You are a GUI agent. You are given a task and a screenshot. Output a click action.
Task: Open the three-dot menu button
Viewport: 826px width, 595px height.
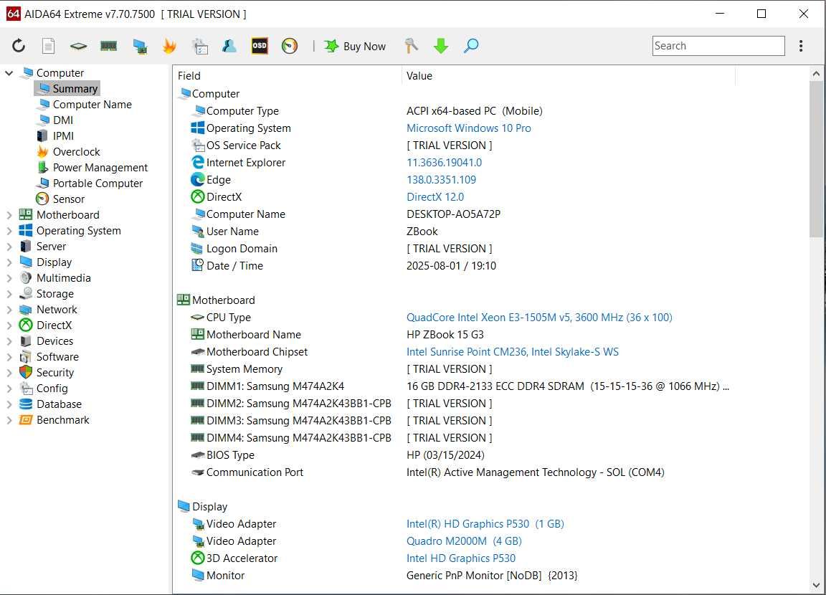[x=801, y=46]
